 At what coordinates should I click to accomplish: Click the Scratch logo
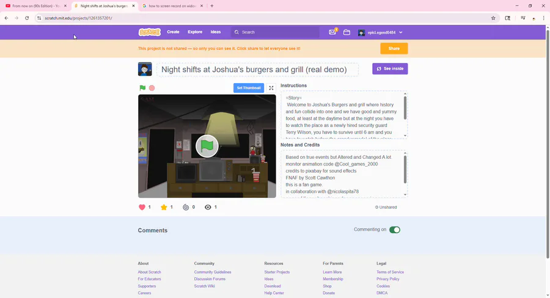150,32
